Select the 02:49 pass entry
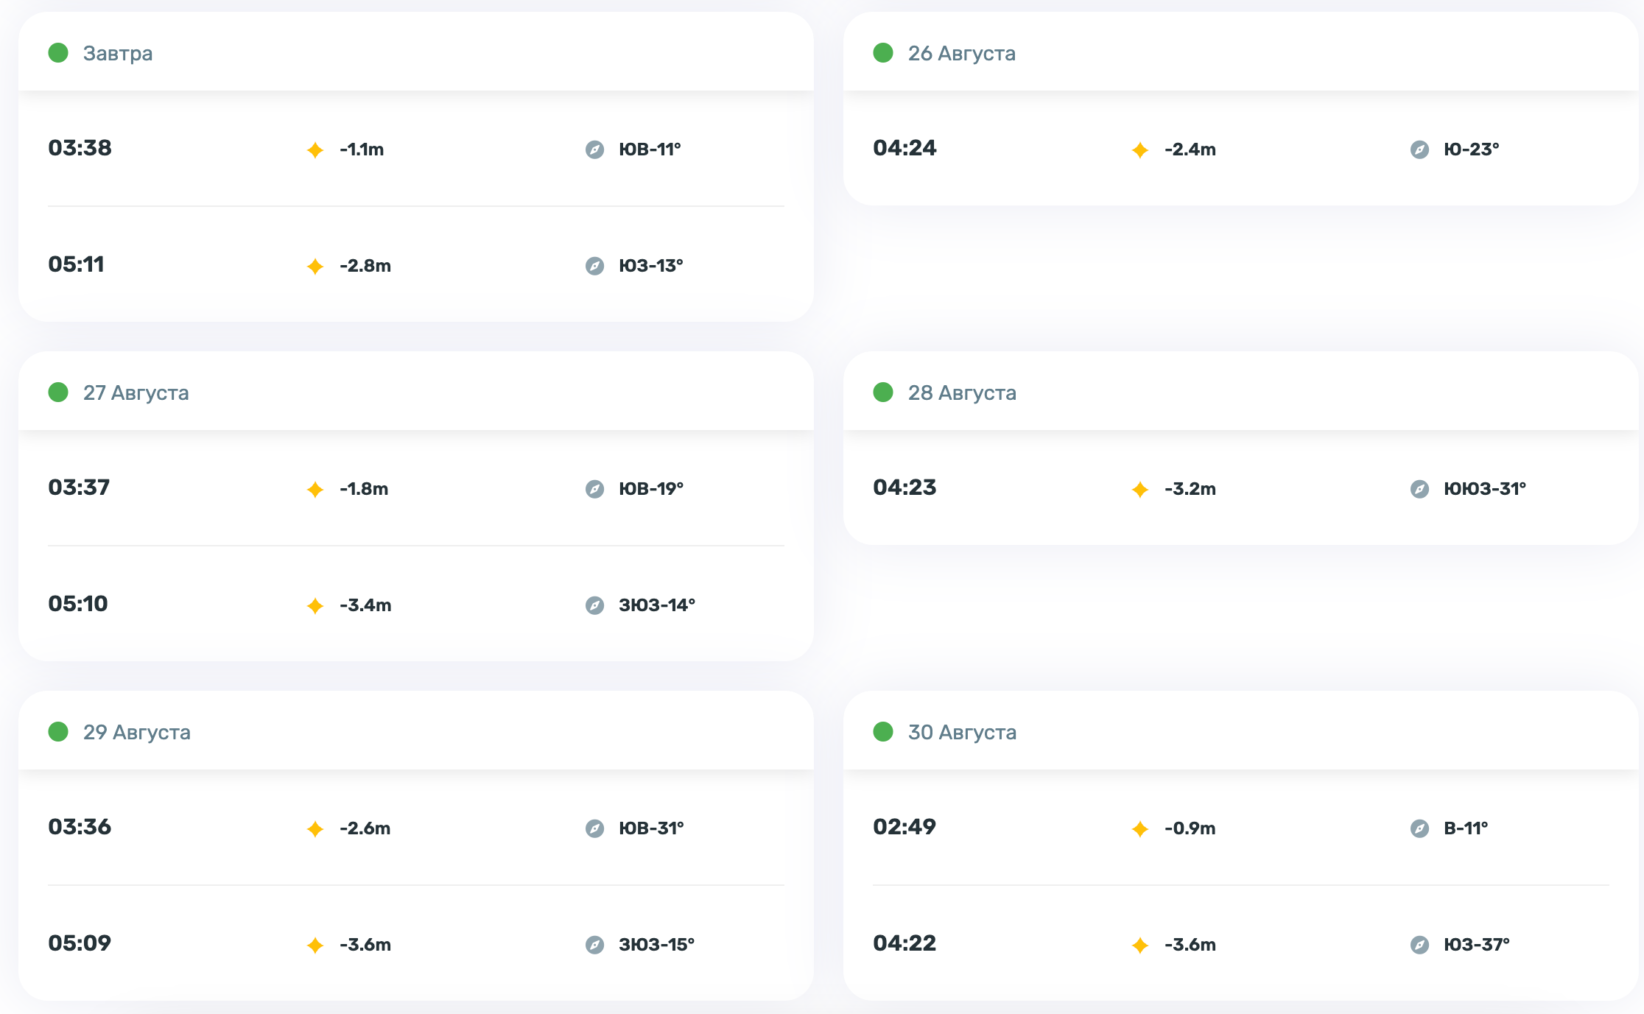The width and height of the screenshot is (1644, 1014). pyautogui.click(x=904, y=827)
